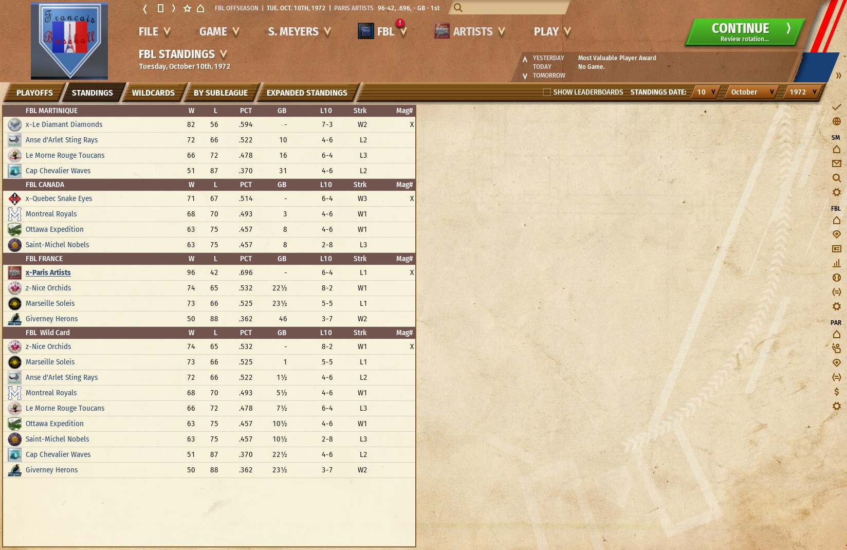The image size is (847, 550).
Task: Open the standings day dropdown showing 10
Action: coord(706,92)
